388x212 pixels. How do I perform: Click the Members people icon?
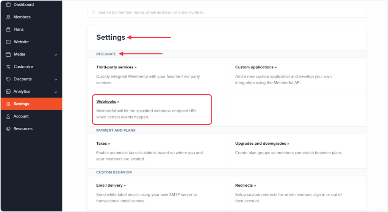[x=8, y=17]
